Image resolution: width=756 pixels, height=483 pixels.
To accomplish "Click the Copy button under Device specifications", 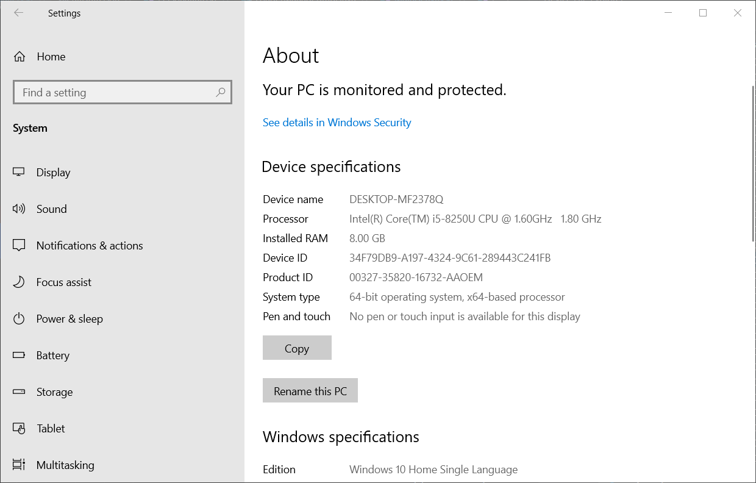I will (x=297, y=348).
